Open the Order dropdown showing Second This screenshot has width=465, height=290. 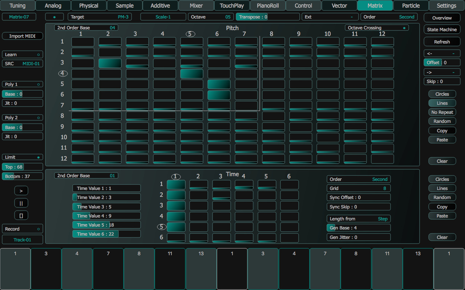click(389, 17)
